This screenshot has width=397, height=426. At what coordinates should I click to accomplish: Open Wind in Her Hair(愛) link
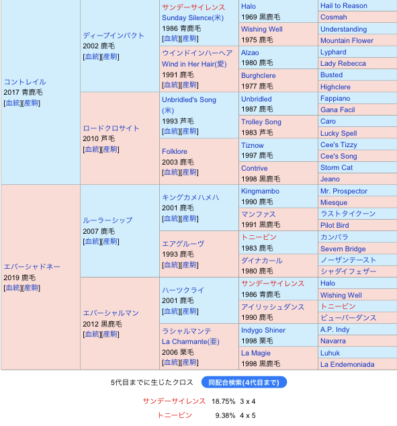(x=194, y=64)
